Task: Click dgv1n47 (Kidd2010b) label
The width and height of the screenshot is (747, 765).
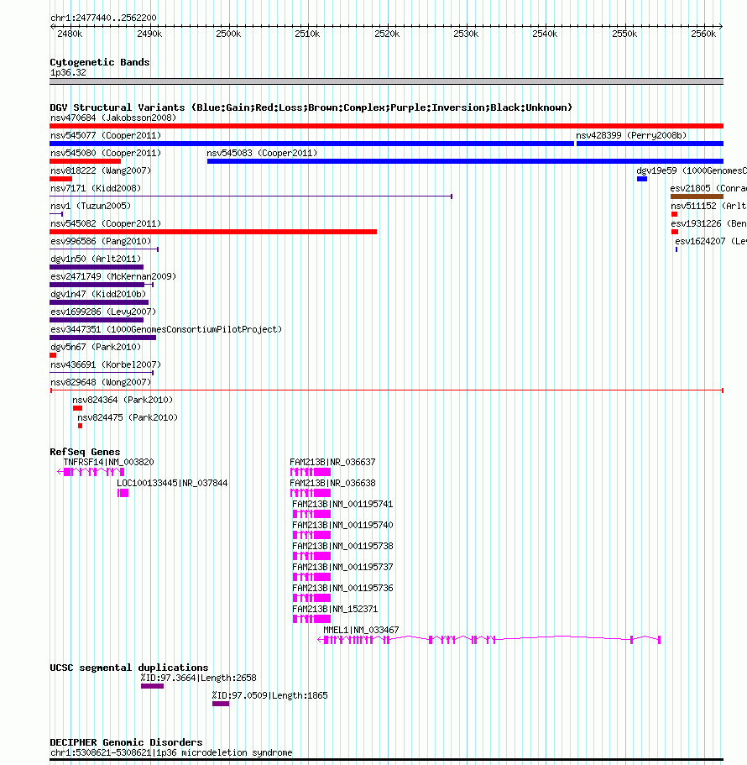Action: click(98, 294)
